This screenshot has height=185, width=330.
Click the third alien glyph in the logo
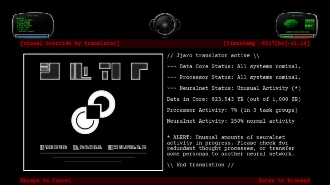coord(110,71)
